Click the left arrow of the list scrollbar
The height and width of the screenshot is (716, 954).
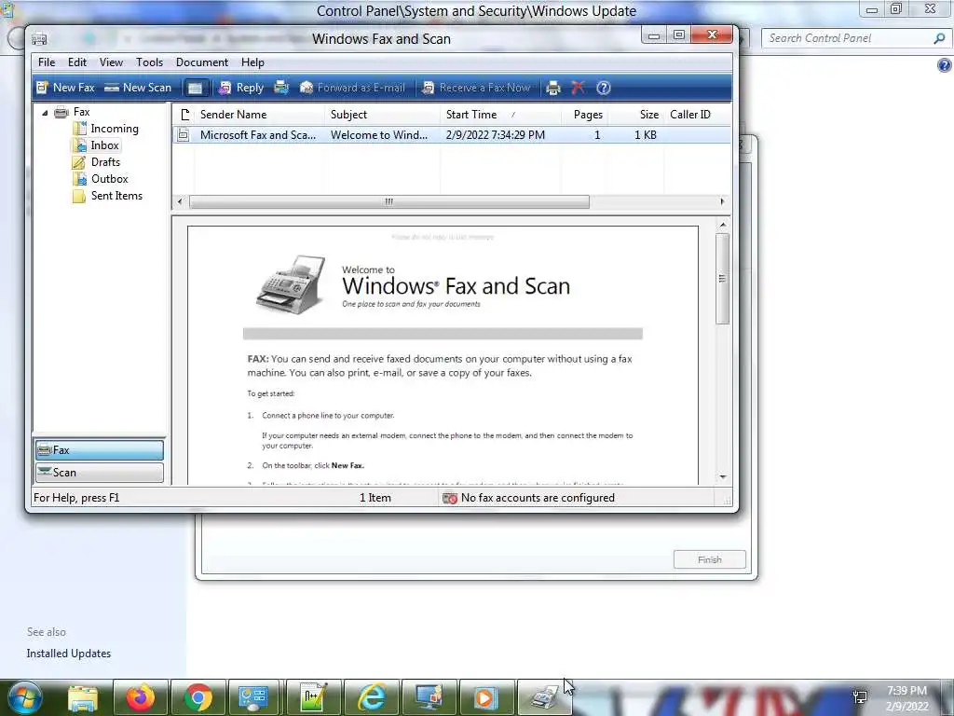[180, 201]
